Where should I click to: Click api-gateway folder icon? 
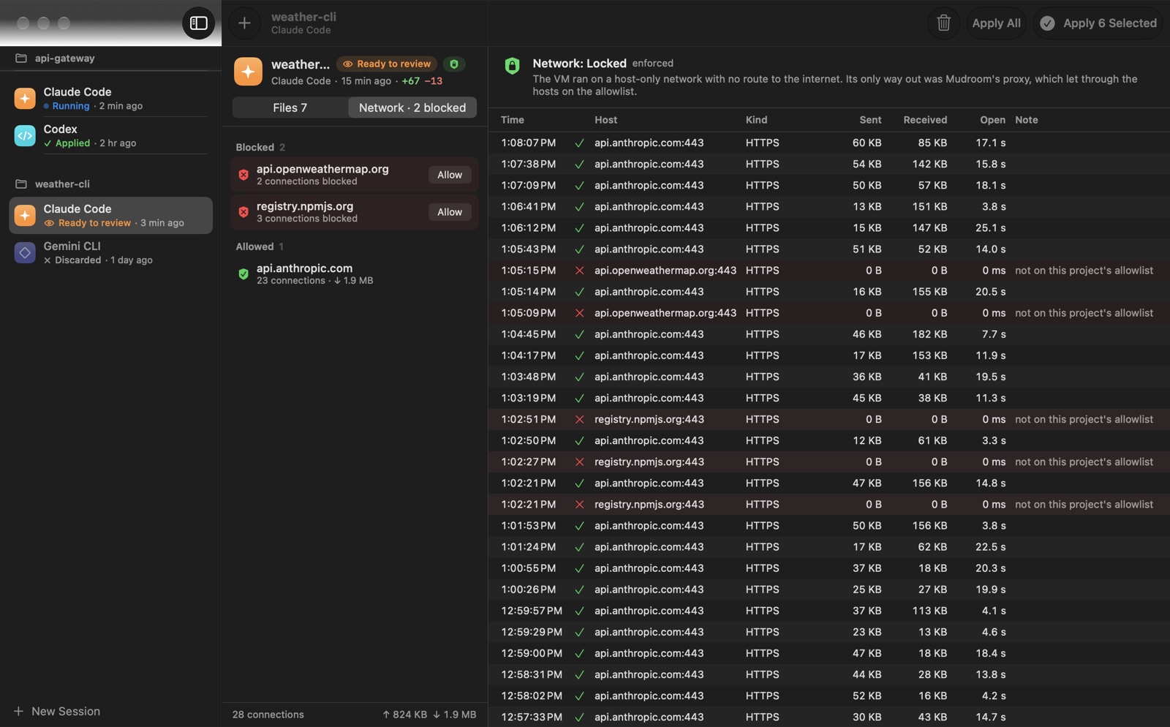[21, 59]
